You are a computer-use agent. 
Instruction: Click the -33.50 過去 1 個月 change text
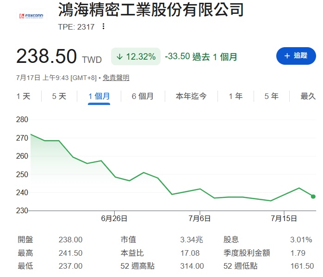coord(201,56)
